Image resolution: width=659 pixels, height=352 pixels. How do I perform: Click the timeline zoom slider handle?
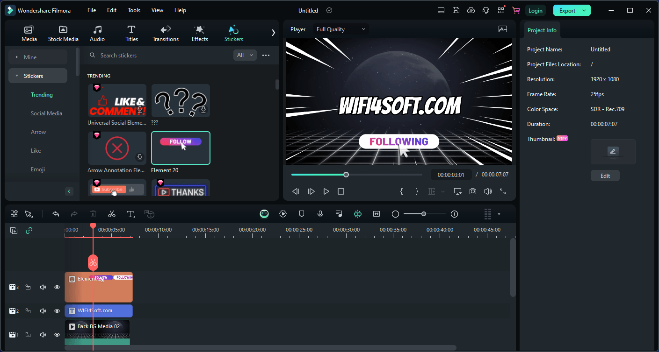click(423, 214)
